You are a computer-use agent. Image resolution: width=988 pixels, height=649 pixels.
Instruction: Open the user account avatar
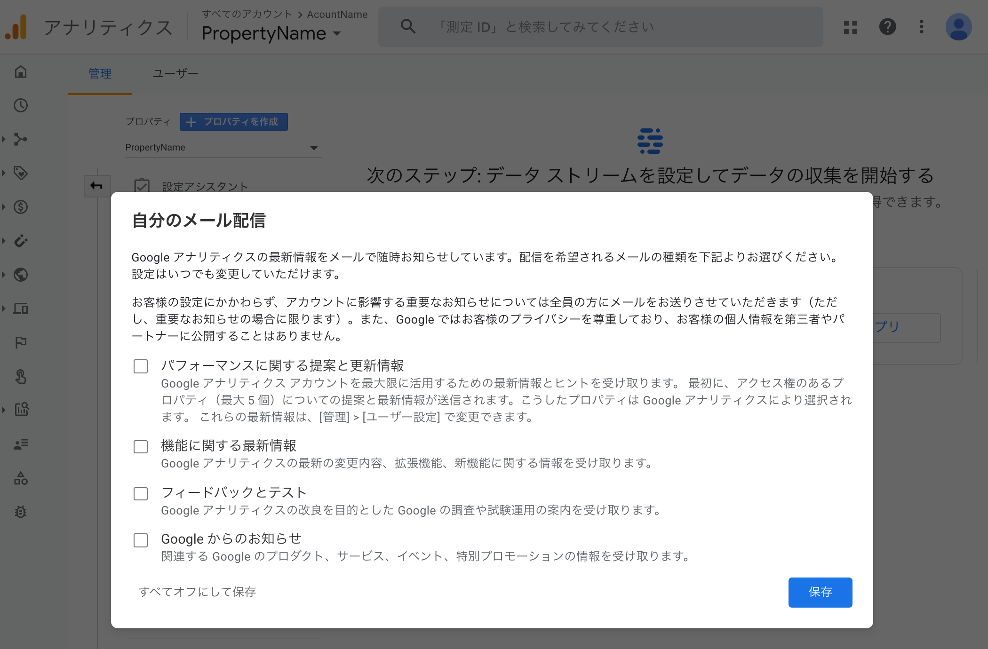point(959,27)
